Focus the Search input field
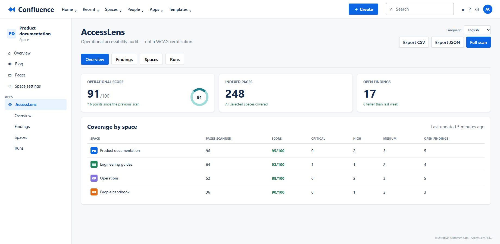The image size is (500, 244). coord(420,9)
